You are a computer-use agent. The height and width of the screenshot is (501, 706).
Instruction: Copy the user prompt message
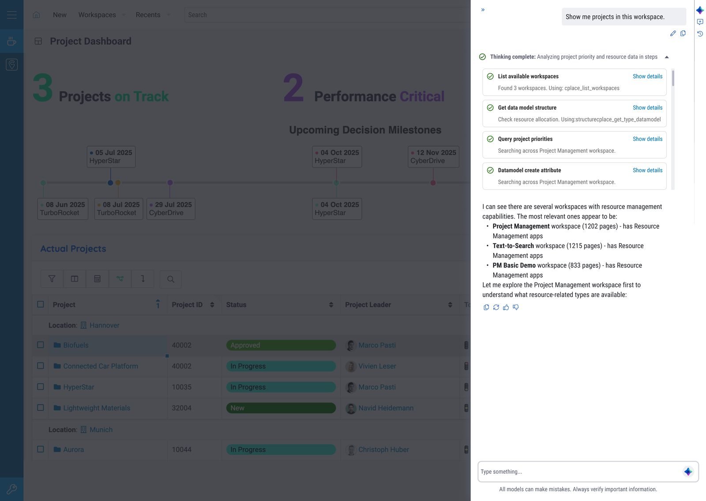tap(683, 33)
